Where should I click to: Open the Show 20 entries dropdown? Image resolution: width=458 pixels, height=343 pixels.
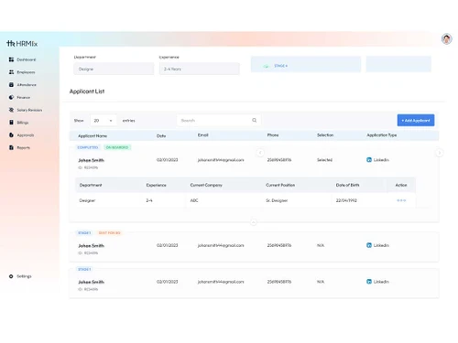104,121
